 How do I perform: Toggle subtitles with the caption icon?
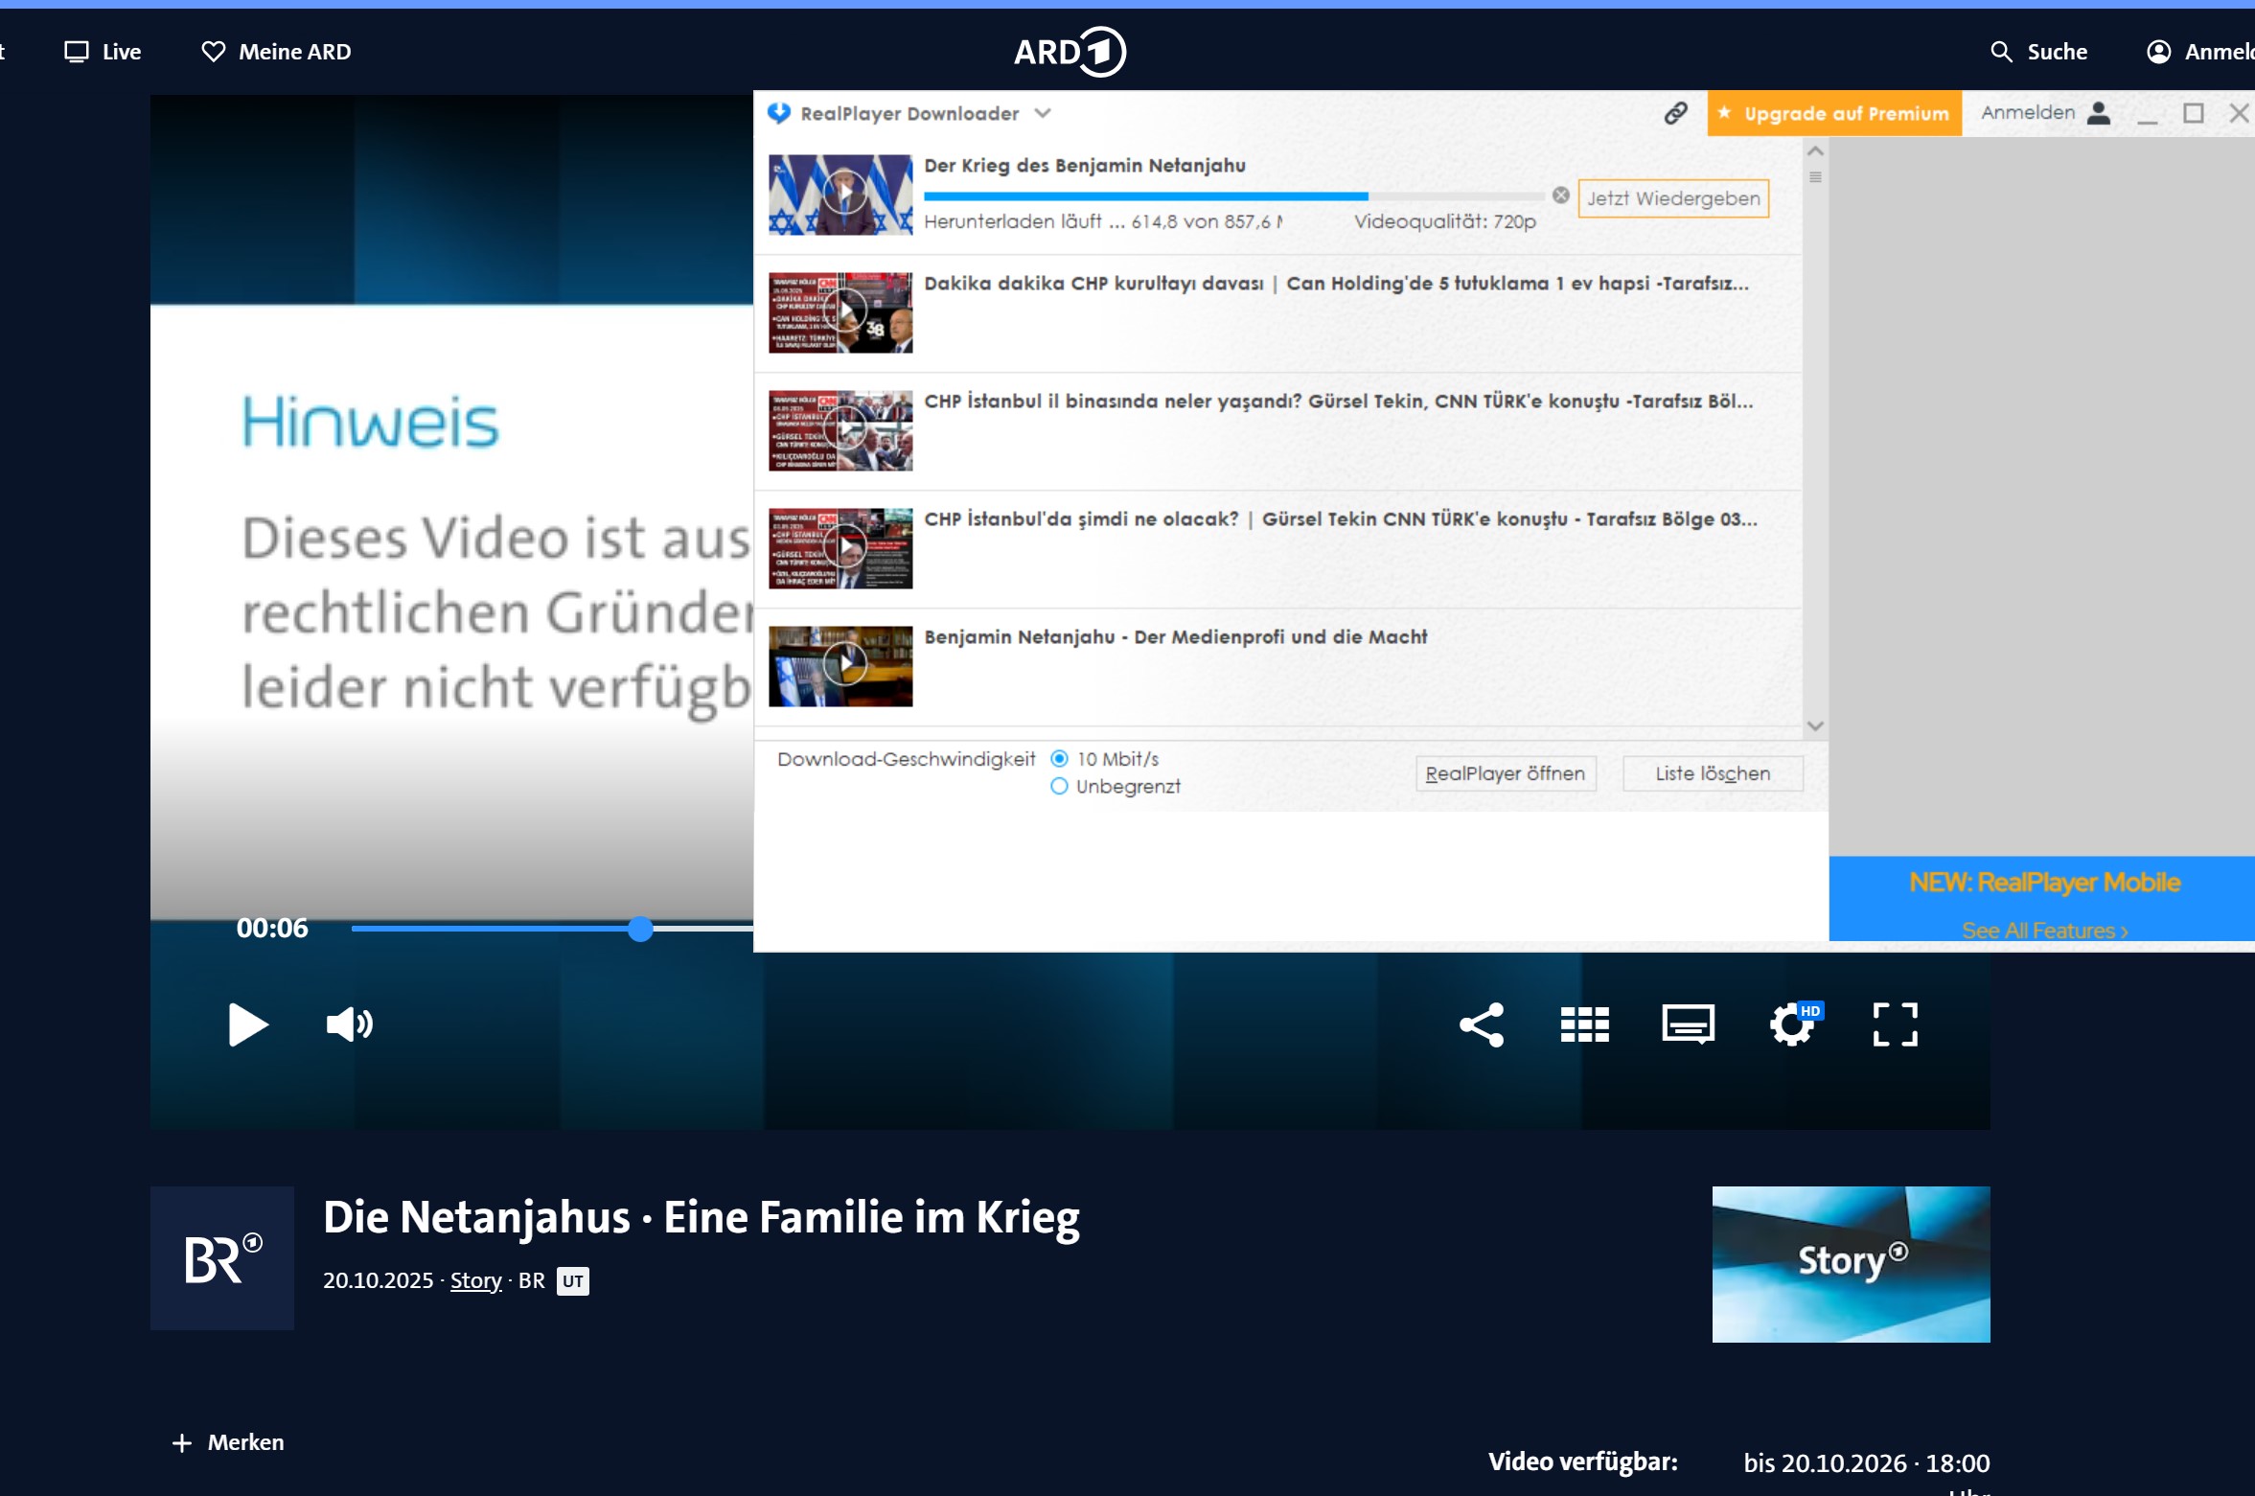[x=1688, y=1024]
